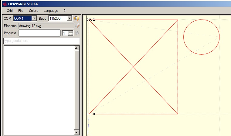Click the run program play icon
This screenshot has height=136, width=231.
coord(77,33)
